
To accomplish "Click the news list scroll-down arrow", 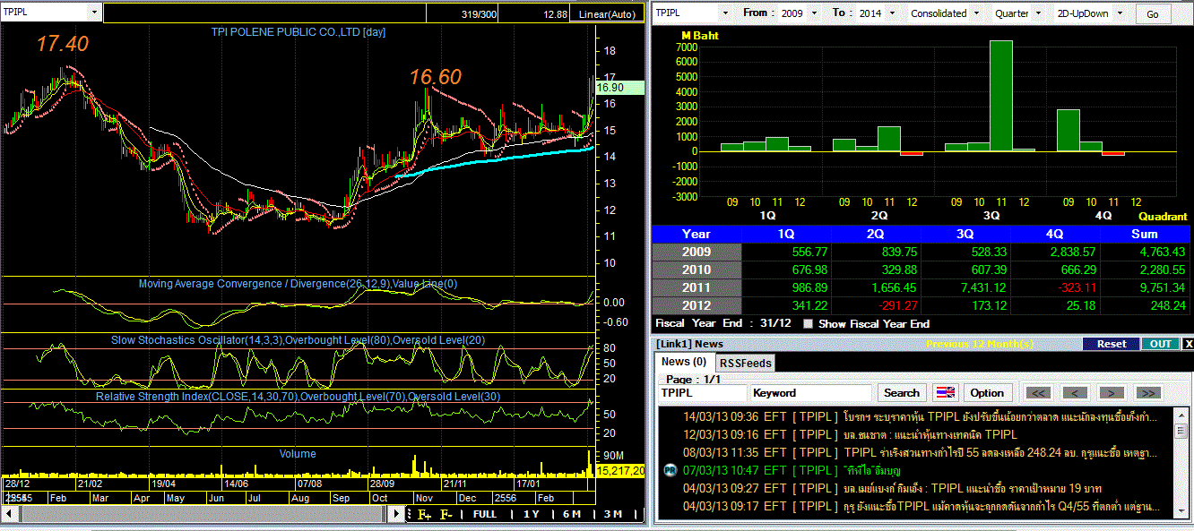I will [x=1181, y=511].
